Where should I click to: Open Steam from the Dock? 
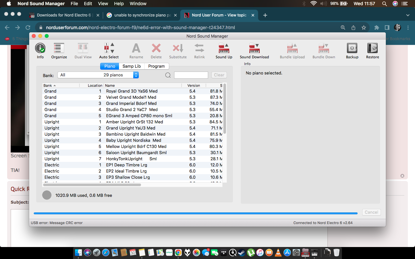(242, 253)
